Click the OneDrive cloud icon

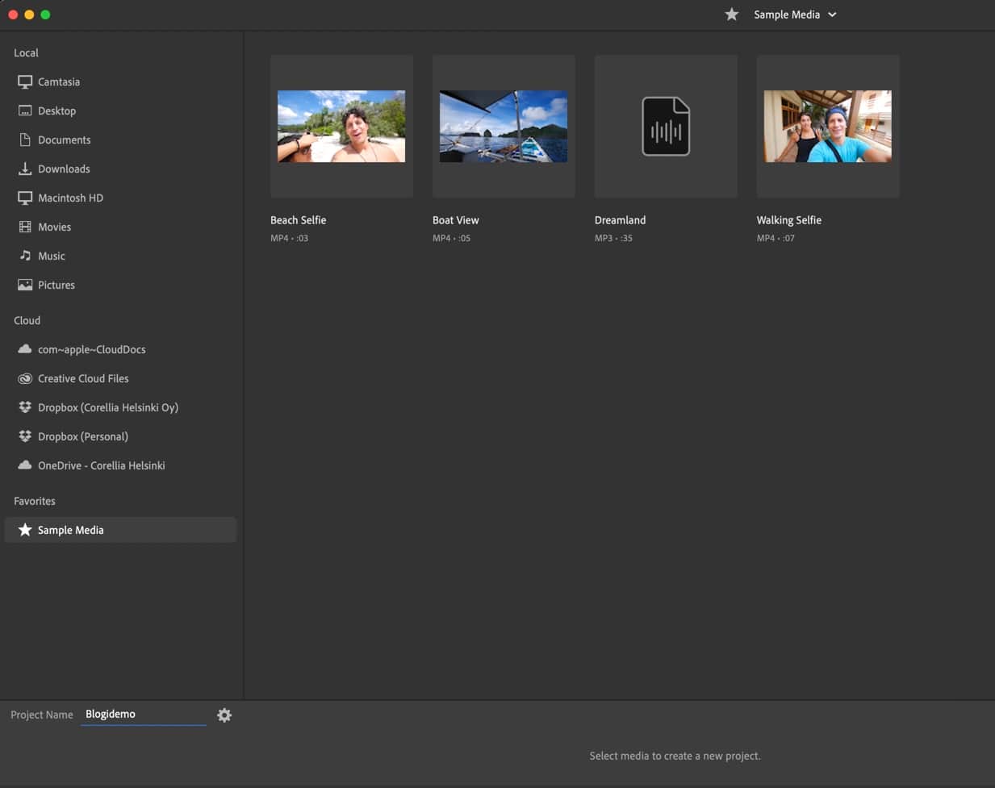(x=25, y=465)
